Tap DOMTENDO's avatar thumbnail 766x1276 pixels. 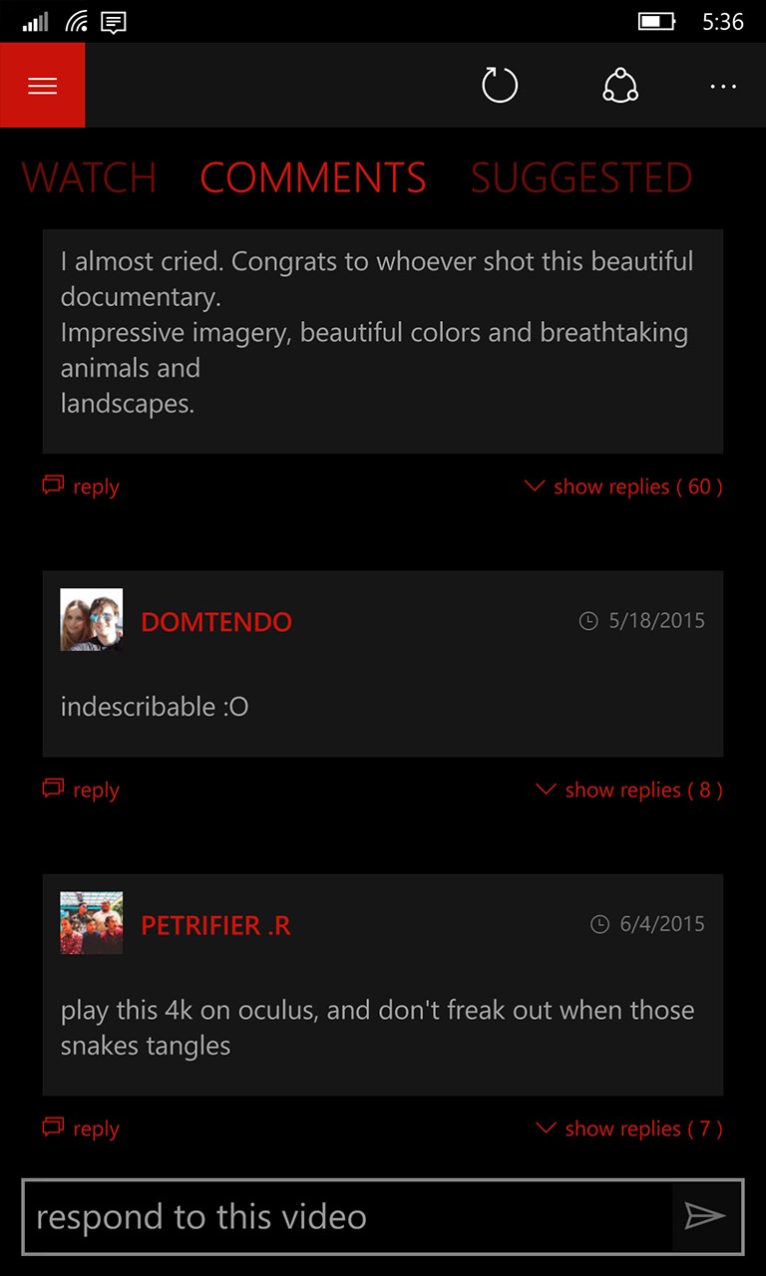pos(92,620)
